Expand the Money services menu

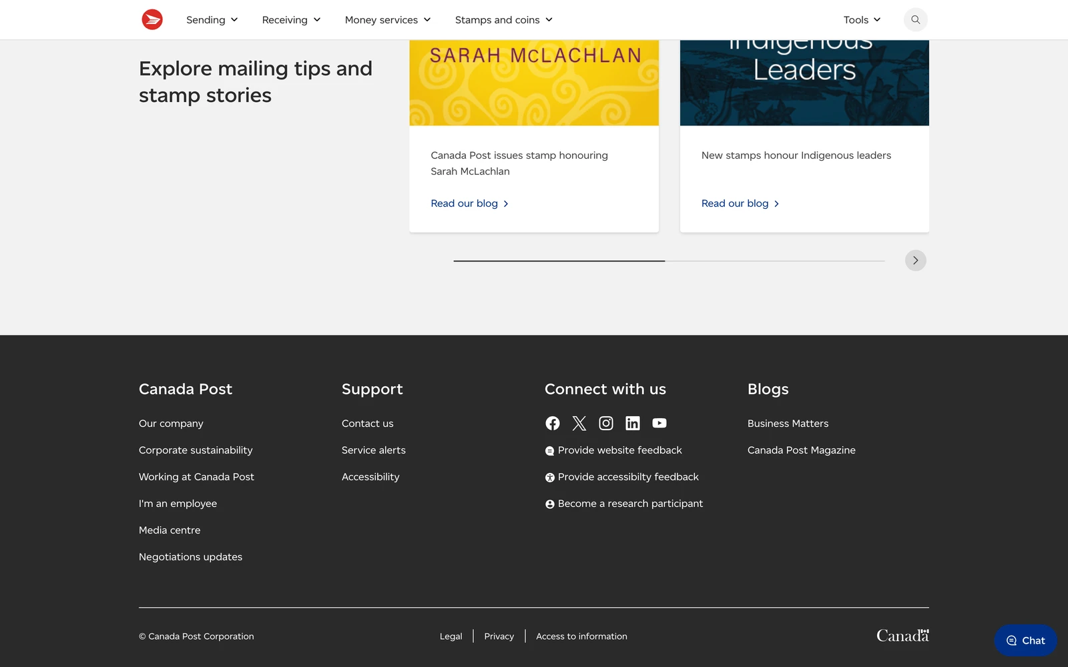pos(388,20)
